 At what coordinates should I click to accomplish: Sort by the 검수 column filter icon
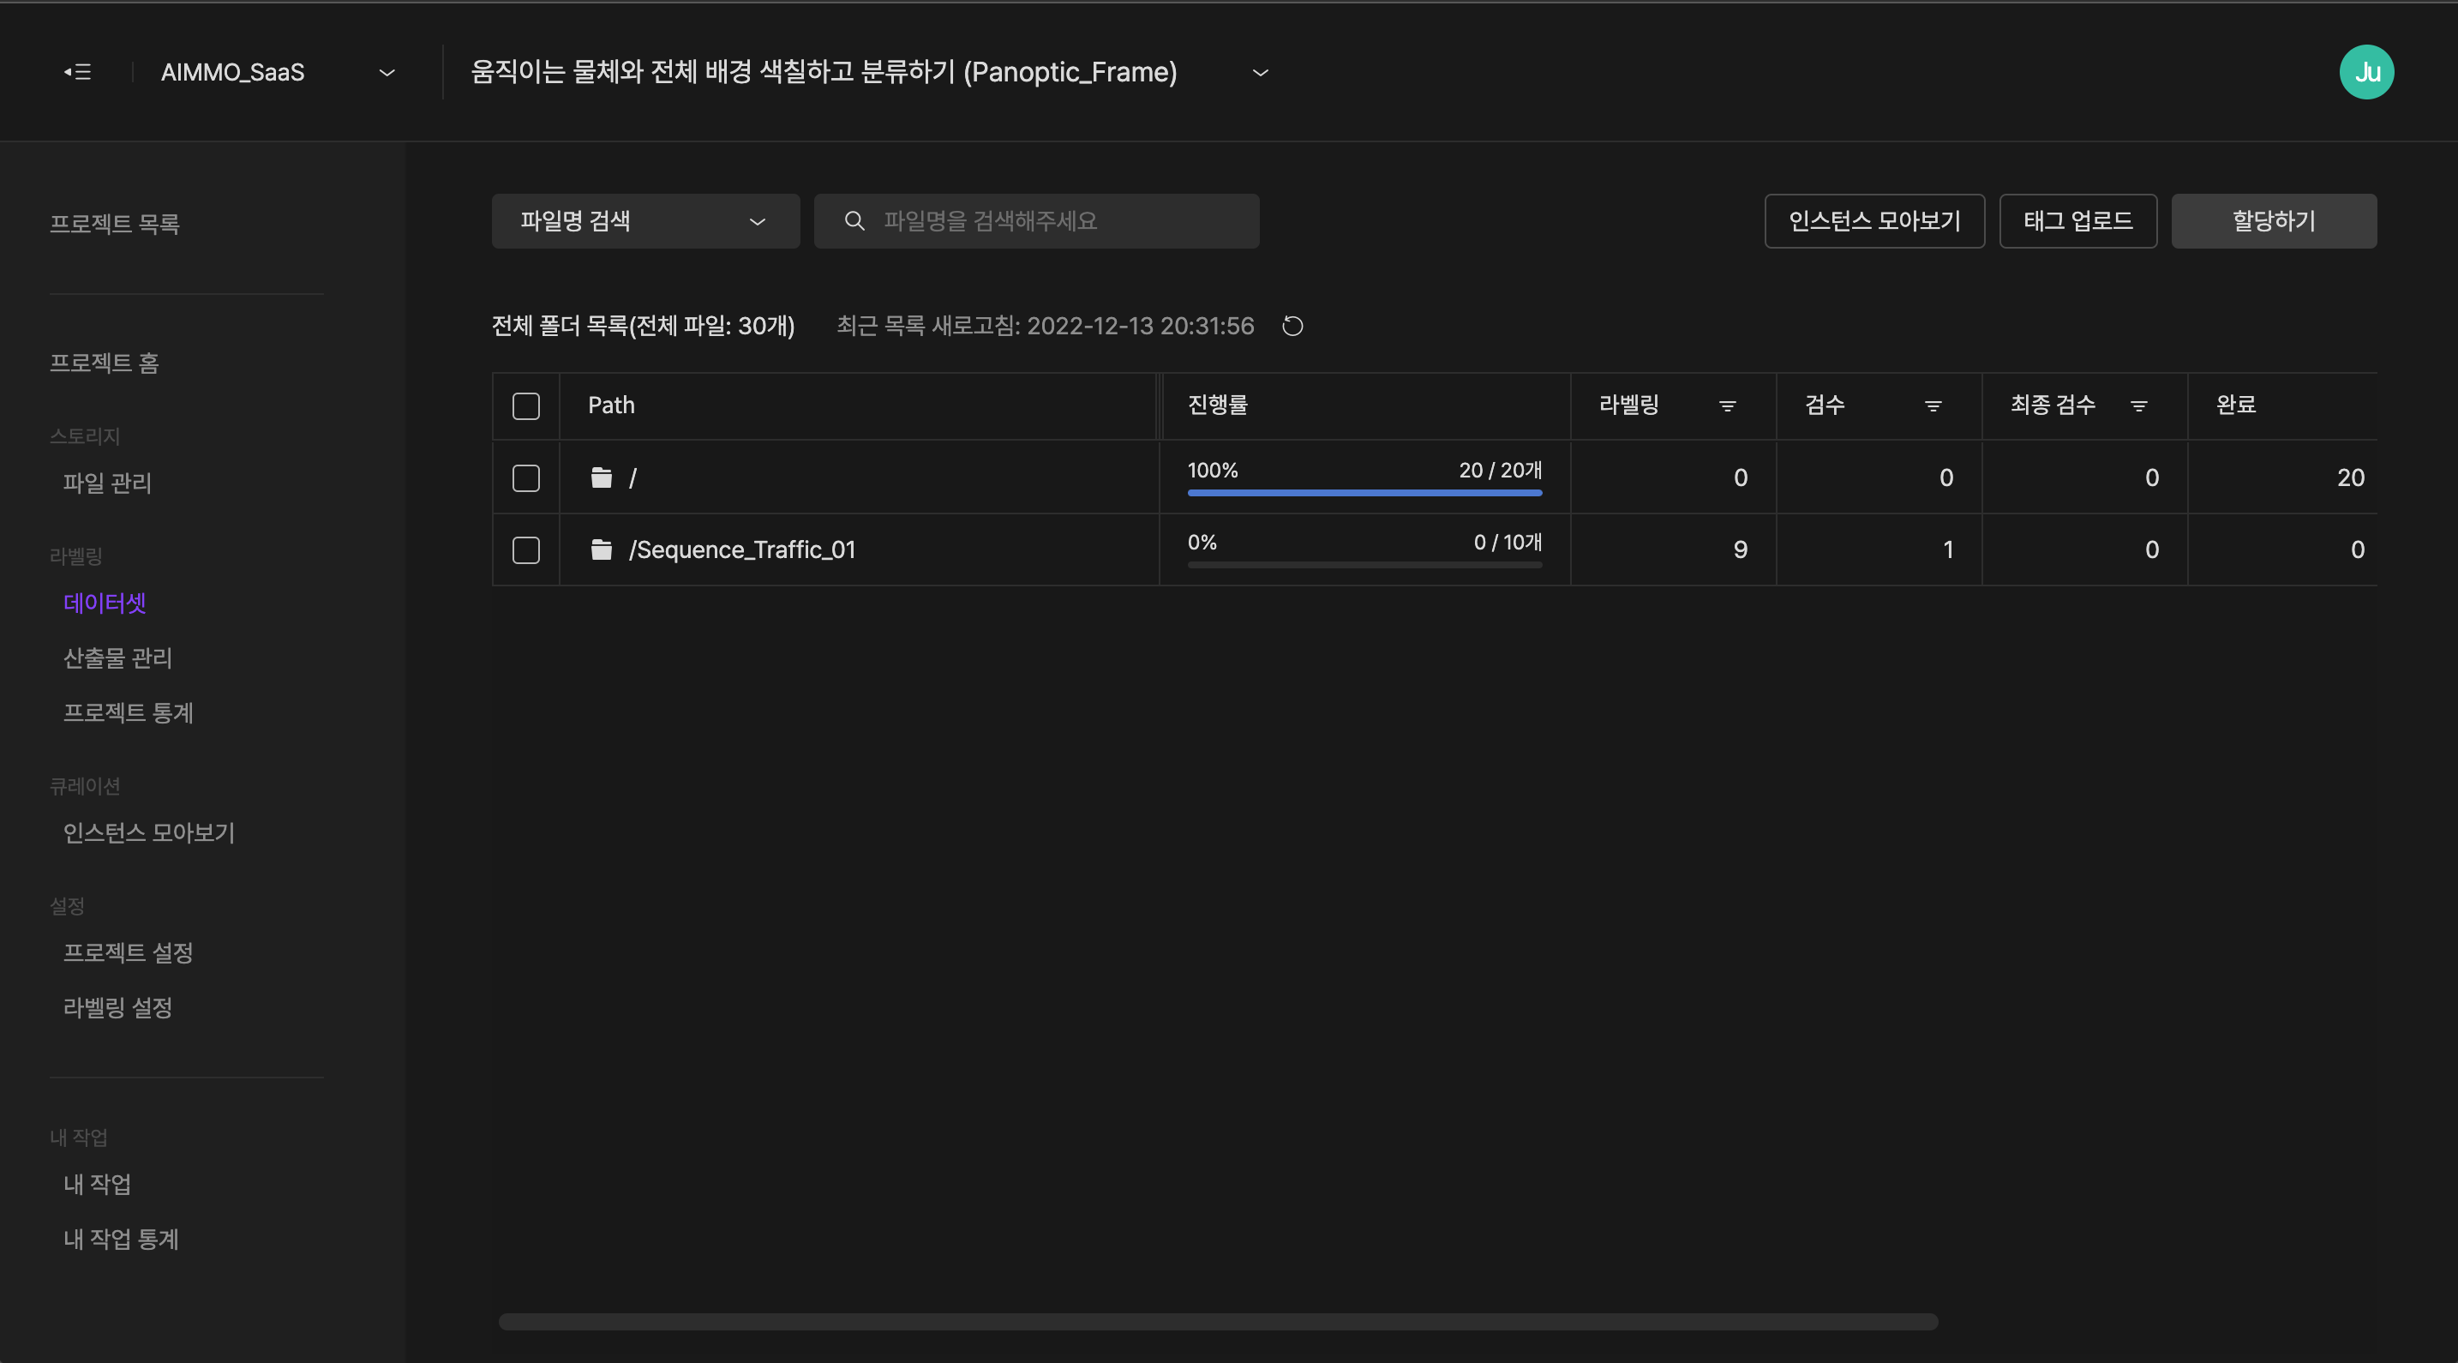1933,405
